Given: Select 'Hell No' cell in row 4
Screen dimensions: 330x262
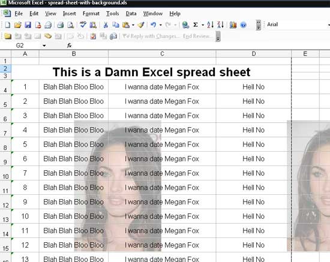Looking at the screenshot, I should point(254,87).
